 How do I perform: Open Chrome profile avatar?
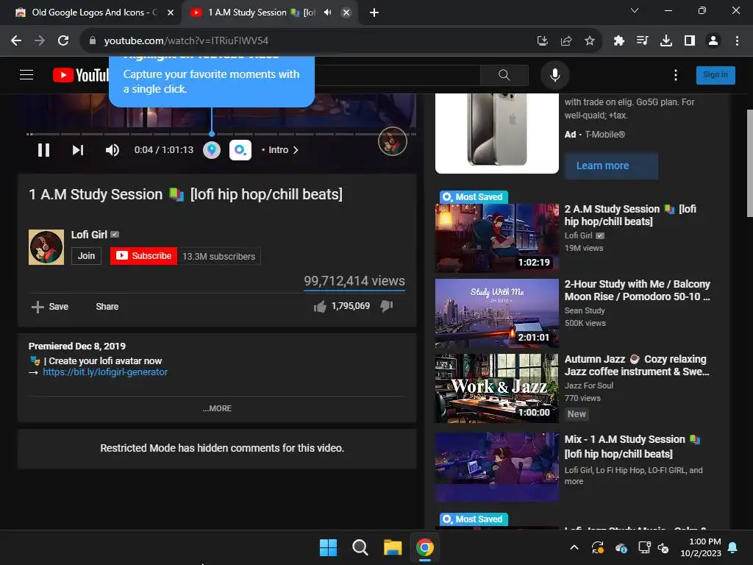pyautogui.click(x=713, y=41)
